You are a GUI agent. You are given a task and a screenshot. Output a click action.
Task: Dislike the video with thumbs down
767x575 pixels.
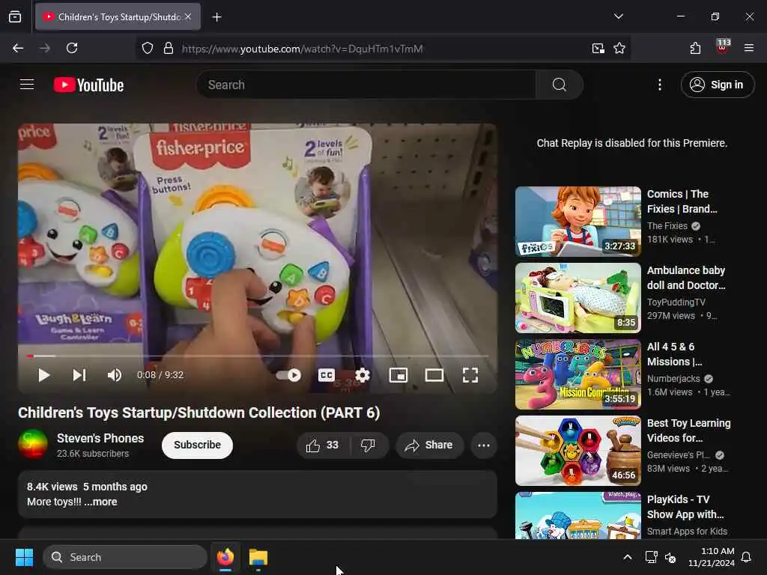tap(368, 445)
